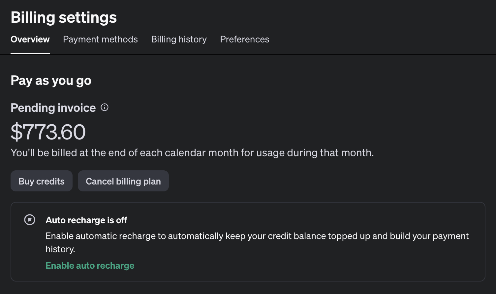The height and width of the screenshot is (294, 496).
Task: Click the auto recharge off status icon
Action: pos(30,220)
